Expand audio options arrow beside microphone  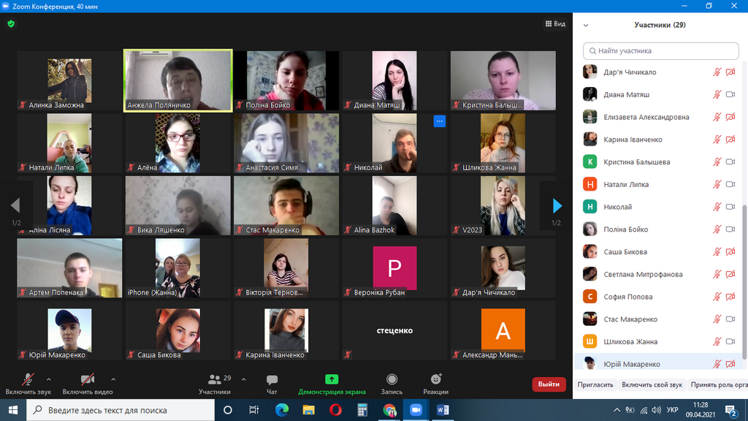[49, 379]
